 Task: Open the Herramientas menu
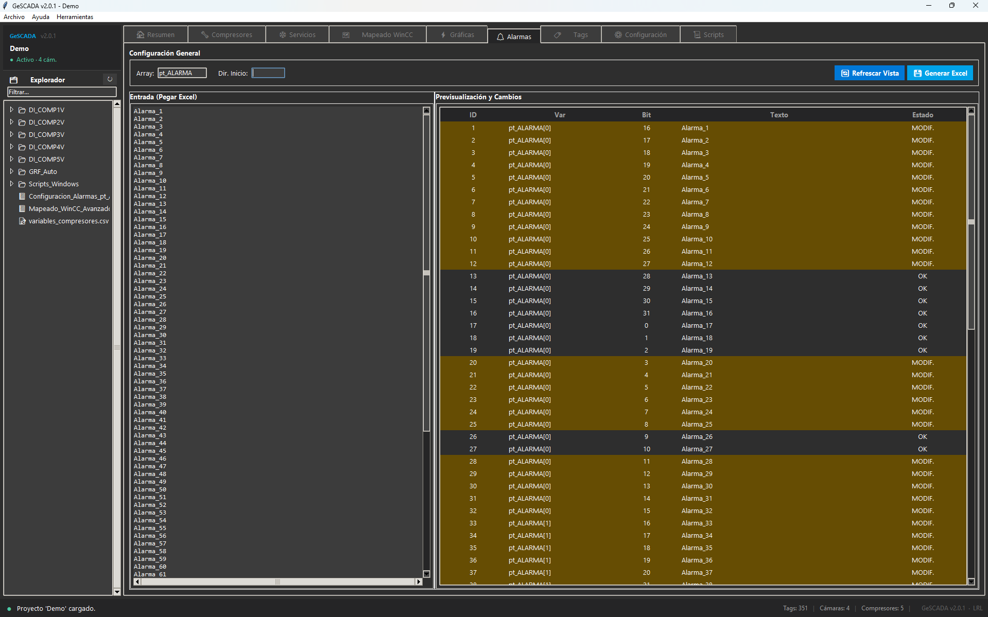click(75, 17)
